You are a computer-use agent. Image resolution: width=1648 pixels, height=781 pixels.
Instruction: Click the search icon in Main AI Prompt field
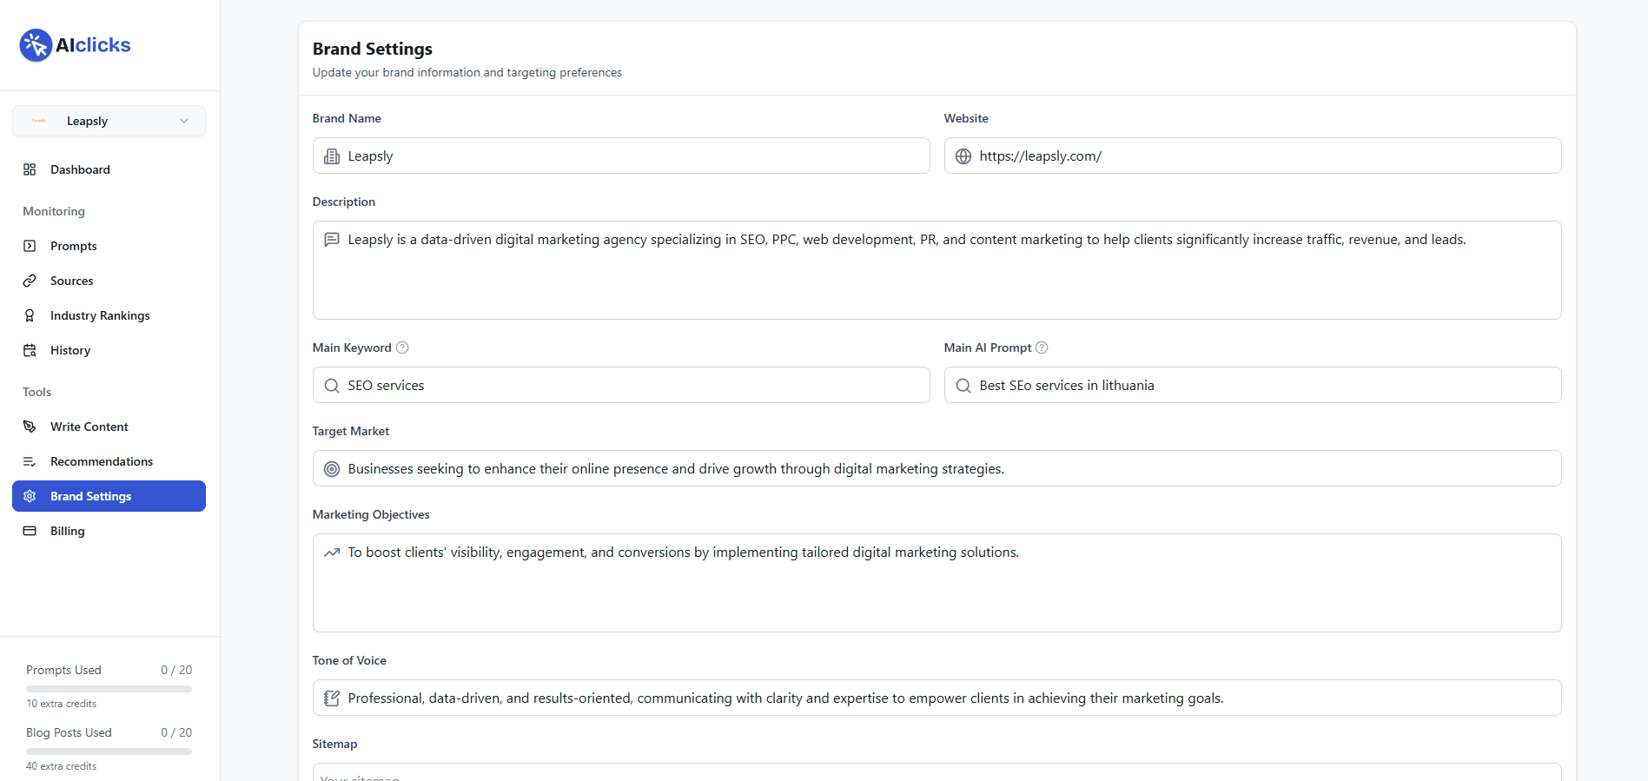click(963, 386)
